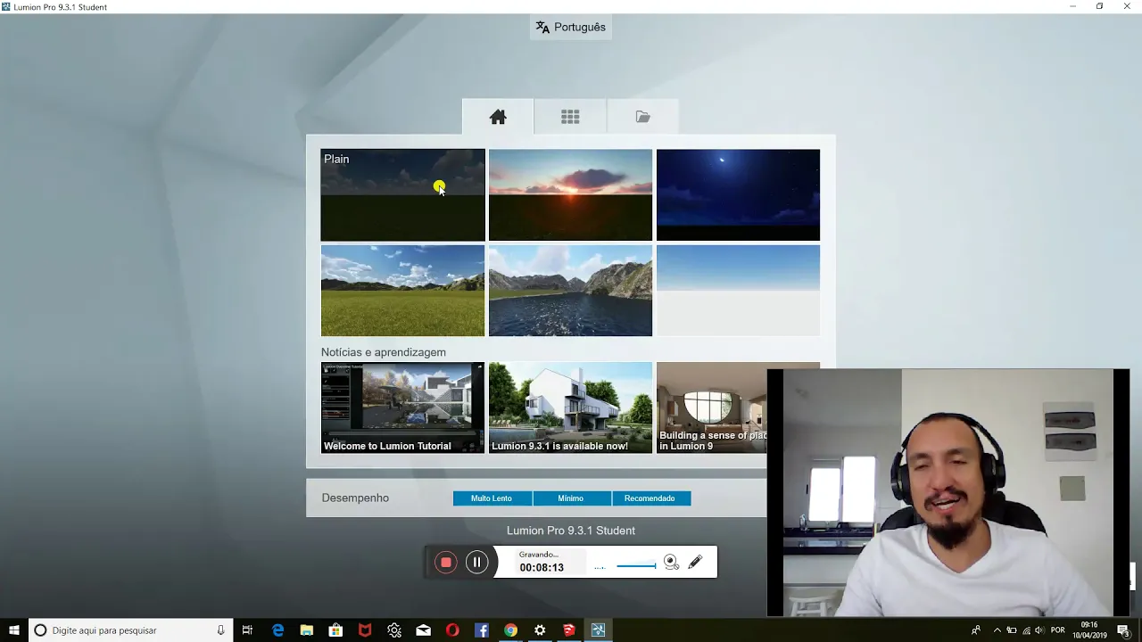
Task: Open Building a sense of place article
Action: point(711,407)
